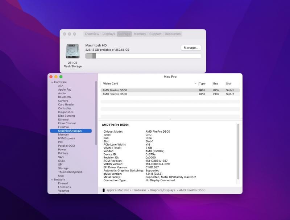
Task: Select SATA in the sidebar
Action: 61,161
